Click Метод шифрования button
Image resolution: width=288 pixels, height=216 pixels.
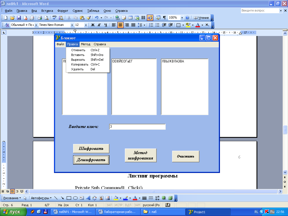click(141, 155)
